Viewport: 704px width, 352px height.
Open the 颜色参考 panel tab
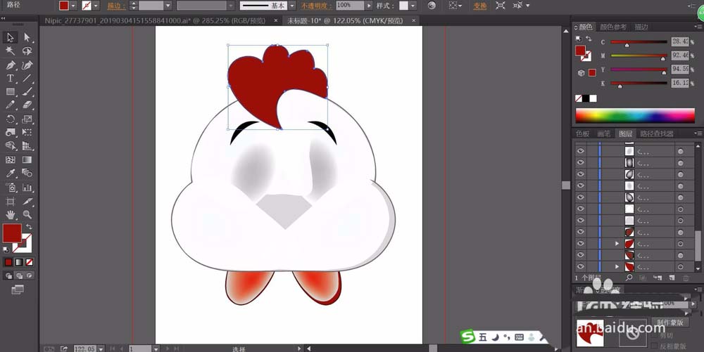pyautogui.click(x=613, y=27)
